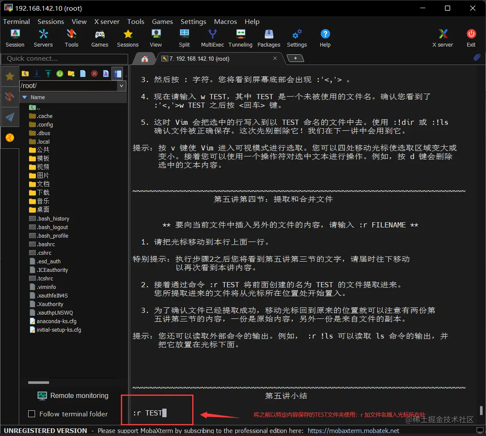Click the View toolbar icon
Viewport: 486px width, 436px height.
[156, 38]
